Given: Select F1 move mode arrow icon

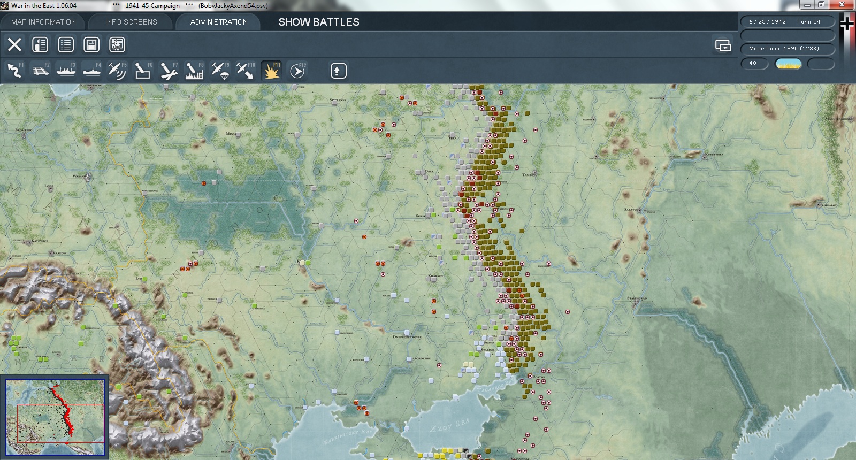Looking at the screenshot, I should click(14, 71).
